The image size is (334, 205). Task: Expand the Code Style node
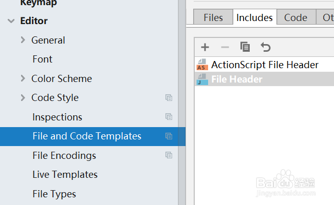(x=23, y=97)
